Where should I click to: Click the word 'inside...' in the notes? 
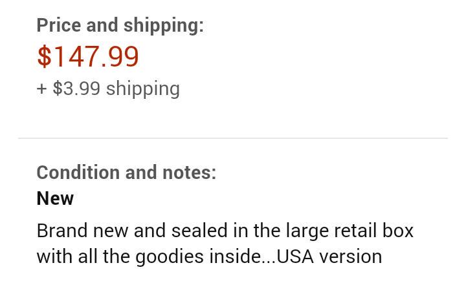[243, 257]
